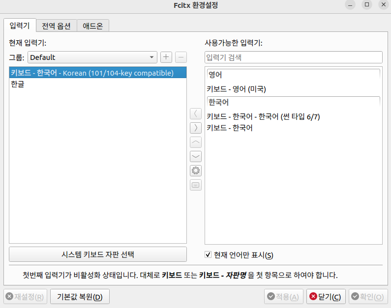Screen dimensions: 391x308
Task: Select 키보드 - 영어 (미국) entry
Action: point(294,89)
